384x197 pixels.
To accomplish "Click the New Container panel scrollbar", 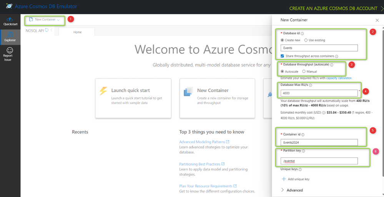I will point(382,103).
